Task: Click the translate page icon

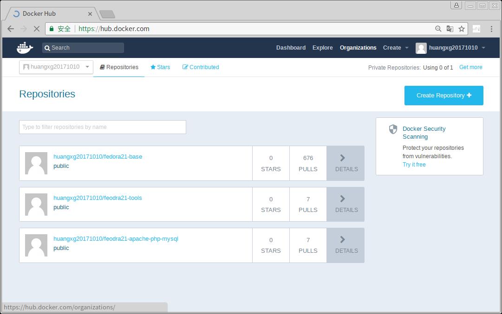Action: click(450, 29)
